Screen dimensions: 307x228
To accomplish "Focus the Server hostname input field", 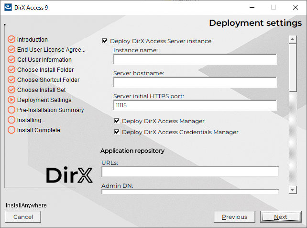I will click(195, 82).
